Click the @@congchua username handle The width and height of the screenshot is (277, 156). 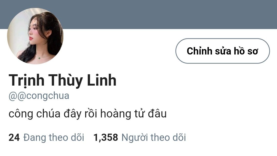click(x=39, y=96)
